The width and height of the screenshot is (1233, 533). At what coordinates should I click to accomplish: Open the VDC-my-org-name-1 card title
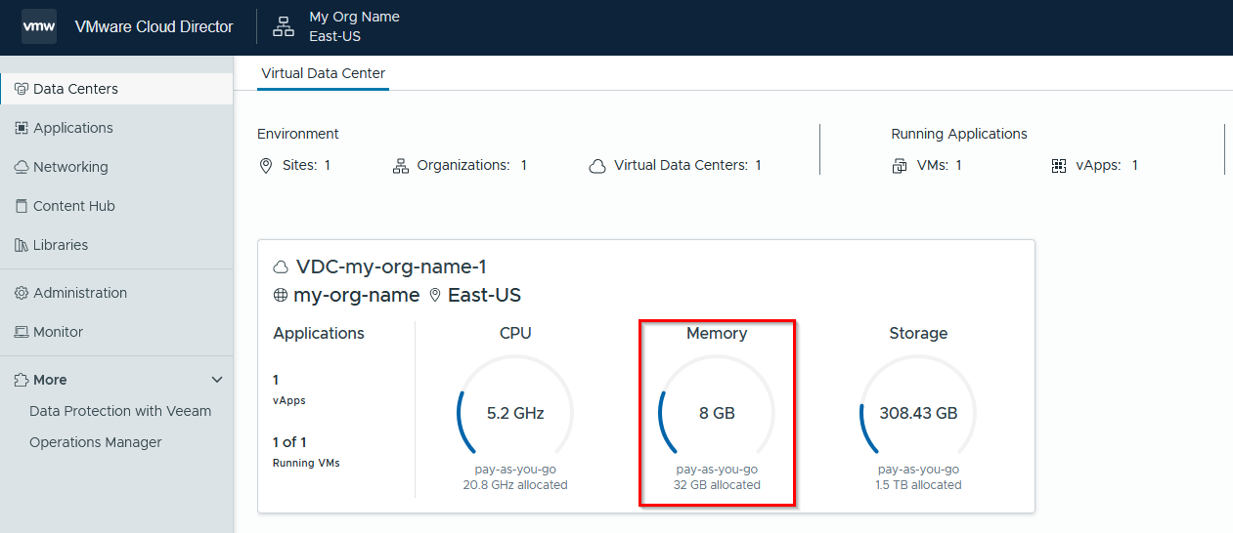391,267
